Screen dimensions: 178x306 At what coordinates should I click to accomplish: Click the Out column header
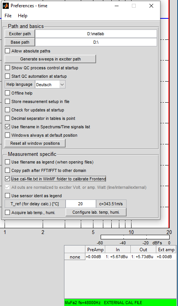click(143, 249)
